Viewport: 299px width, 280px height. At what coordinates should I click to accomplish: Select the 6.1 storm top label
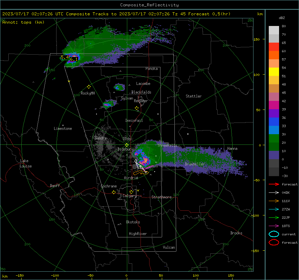74,59
